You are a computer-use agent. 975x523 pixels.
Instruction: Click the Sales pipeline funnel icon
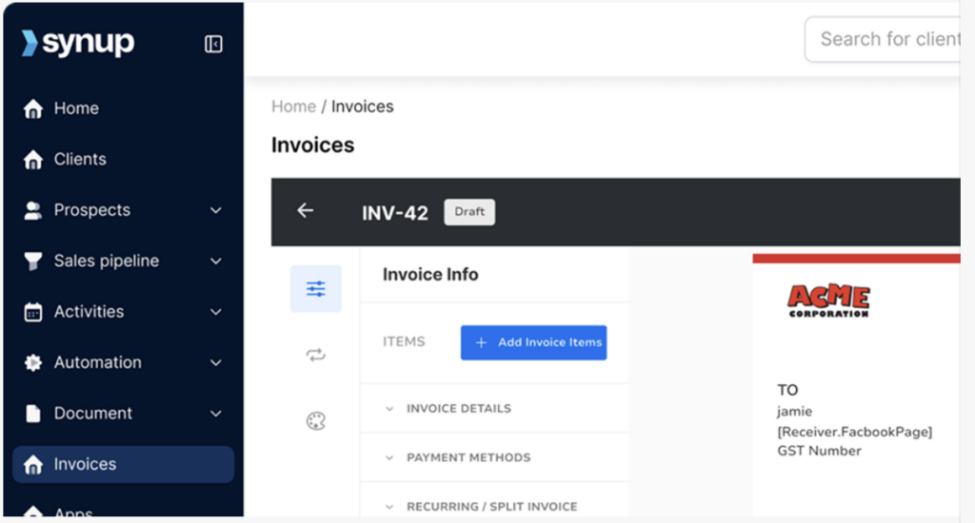33,261
